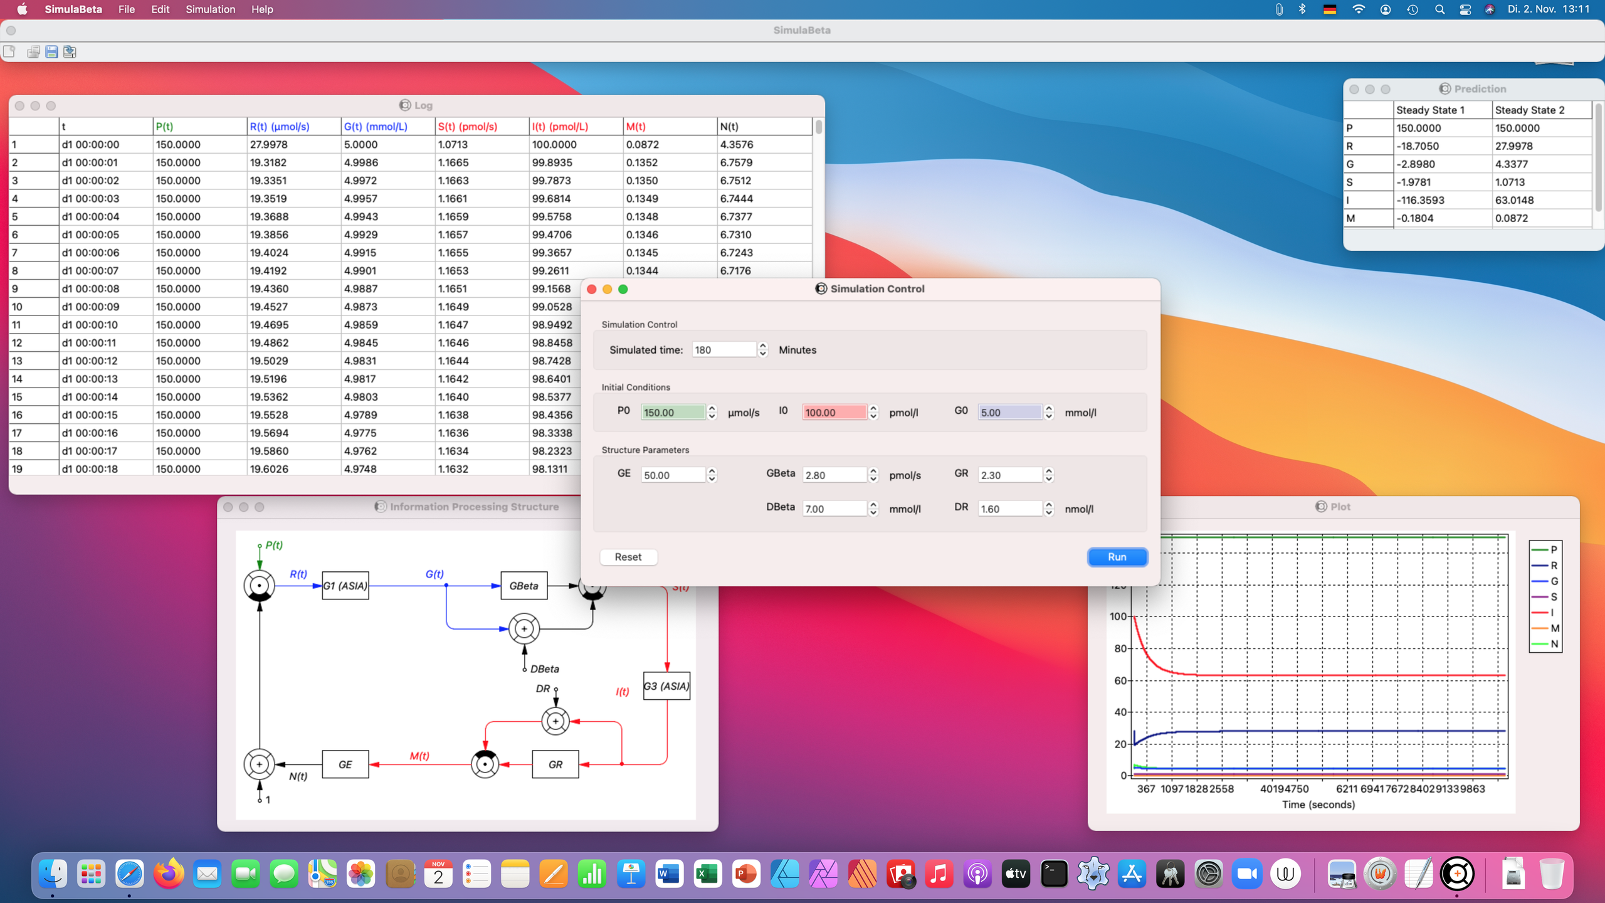Open Zoom from the Dock
This screenshot has width=1605, height=903.
(1247, 874)
